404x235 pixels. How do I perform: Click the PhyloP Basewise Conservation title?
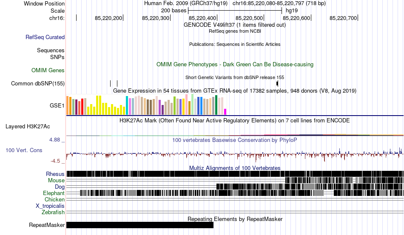[235, 140]
